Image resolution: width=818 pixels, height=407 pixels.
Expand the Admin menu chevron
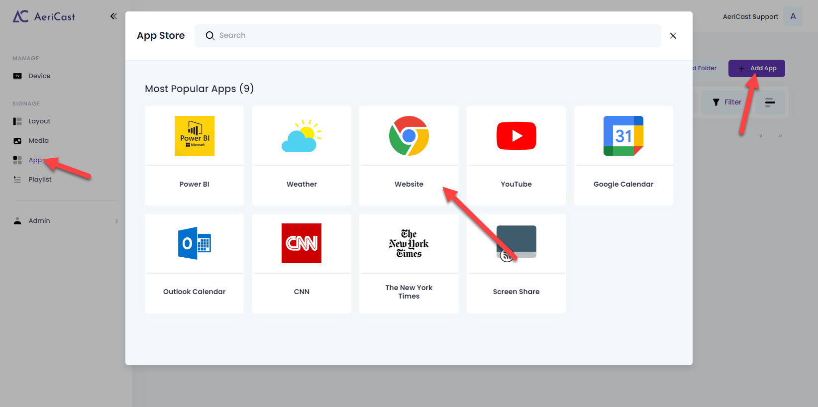(x=116, y=221)
